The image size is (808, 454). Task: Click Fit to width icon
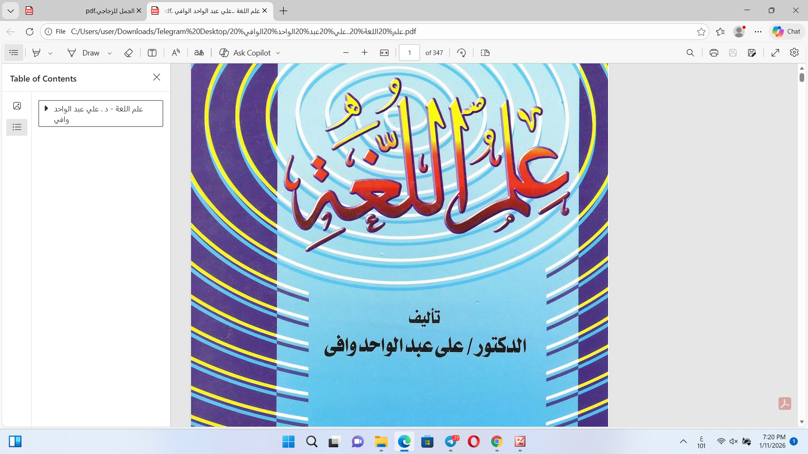(384, 53)
